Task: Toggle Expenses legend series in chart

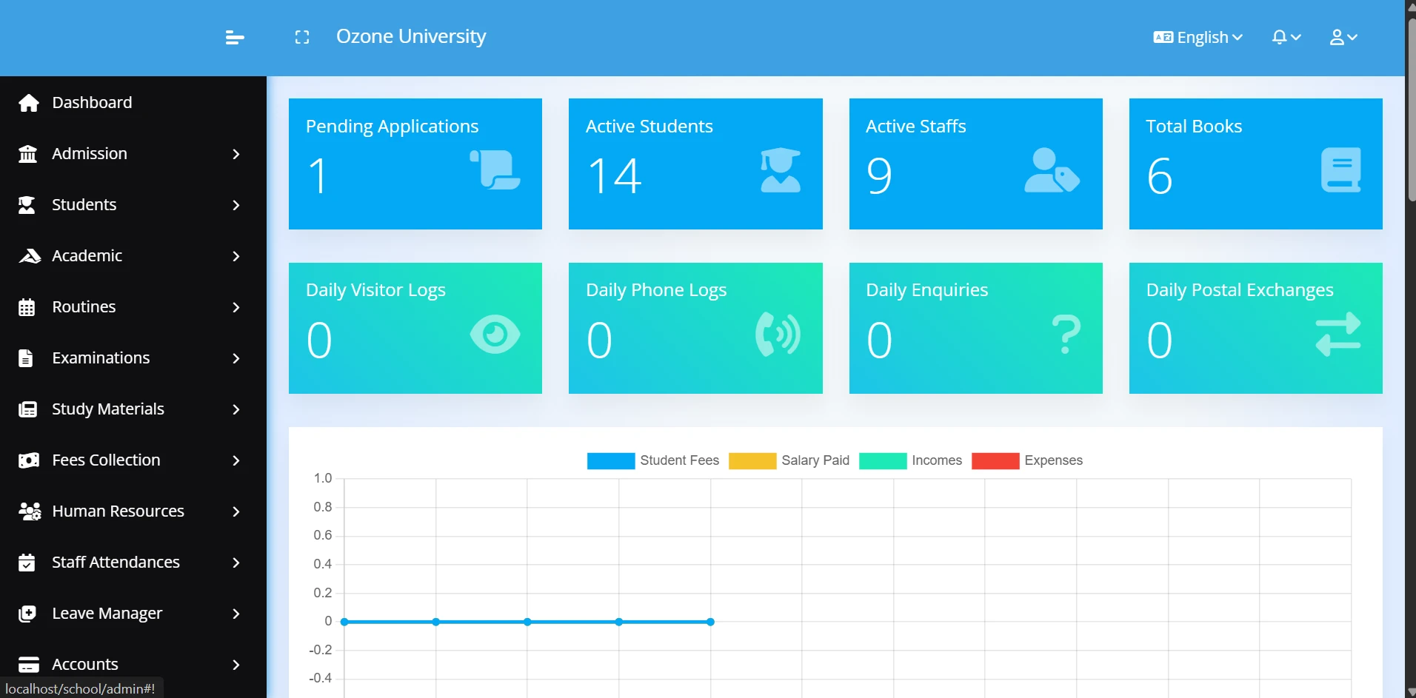Action: click(1026, 460)
